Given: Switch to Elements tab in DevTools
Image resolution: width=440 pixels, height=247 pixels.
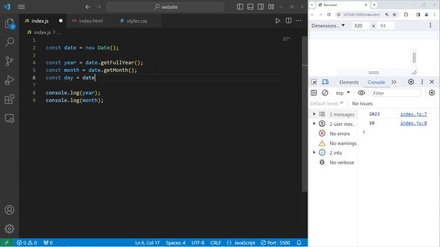Looking at the screenshot, I should (349, 82).
